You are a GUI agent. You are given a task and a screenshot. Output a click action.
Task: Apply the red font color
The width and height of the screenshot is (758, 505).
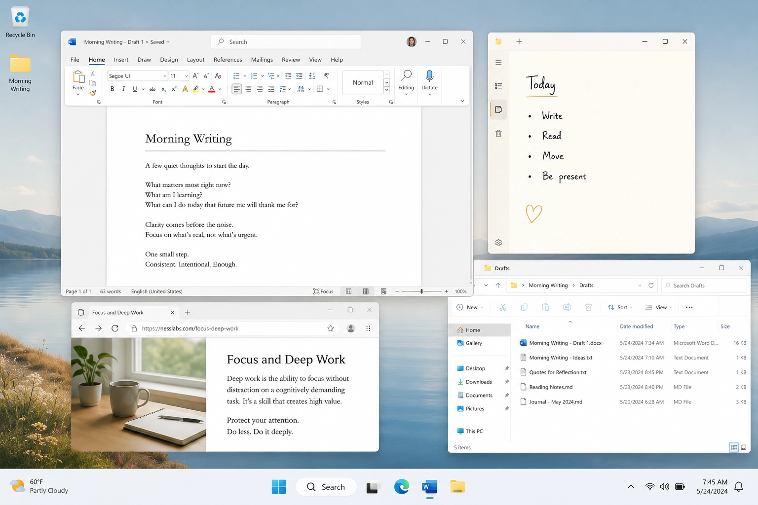click(212, 89)
